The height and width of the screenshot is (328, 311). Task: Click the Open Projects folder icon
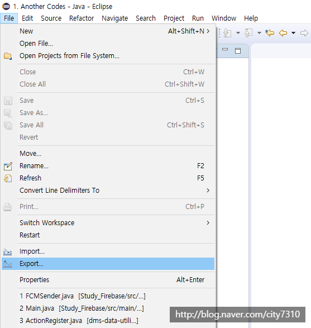(x=8, y=56)
